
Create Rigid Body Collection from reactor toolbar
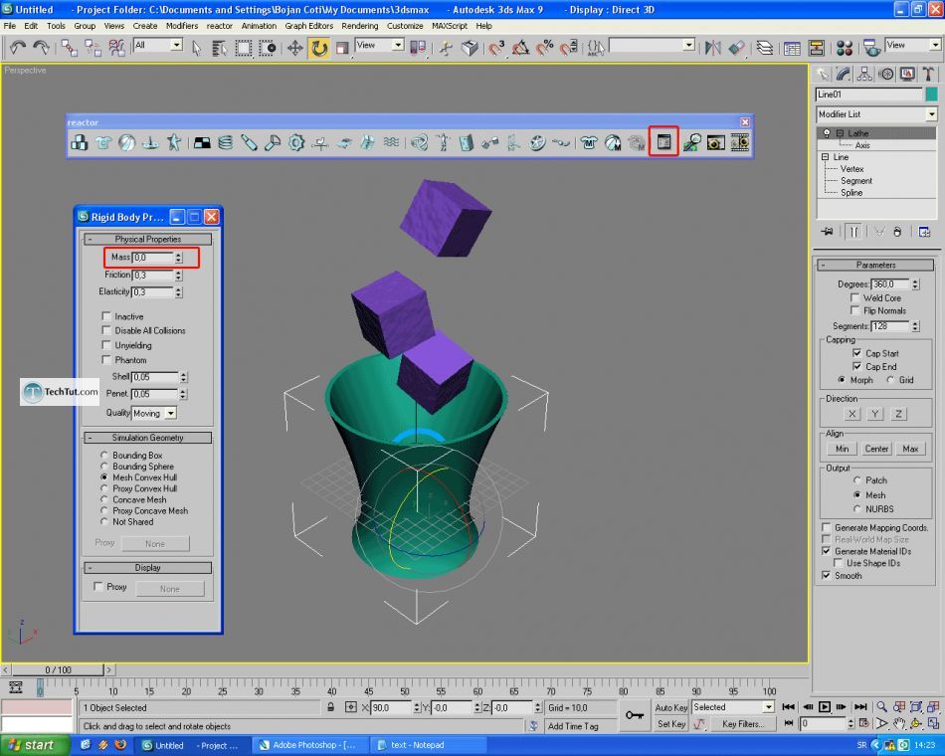click(79, 142)
